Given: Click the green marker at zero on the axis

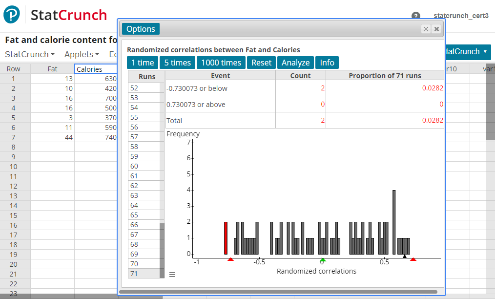Looking at the screenshot, I should (x=322, y=260).
